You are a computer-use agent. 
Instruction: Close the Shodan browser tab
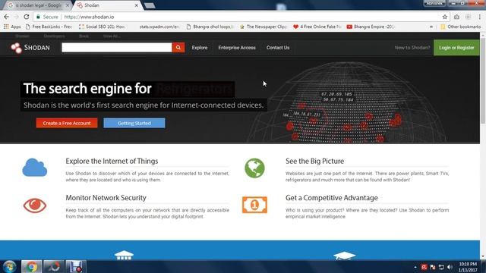[137, 5]
